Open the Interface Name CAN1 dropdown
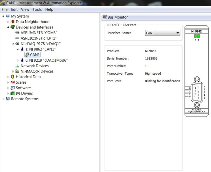 click(x=162, y=33)
